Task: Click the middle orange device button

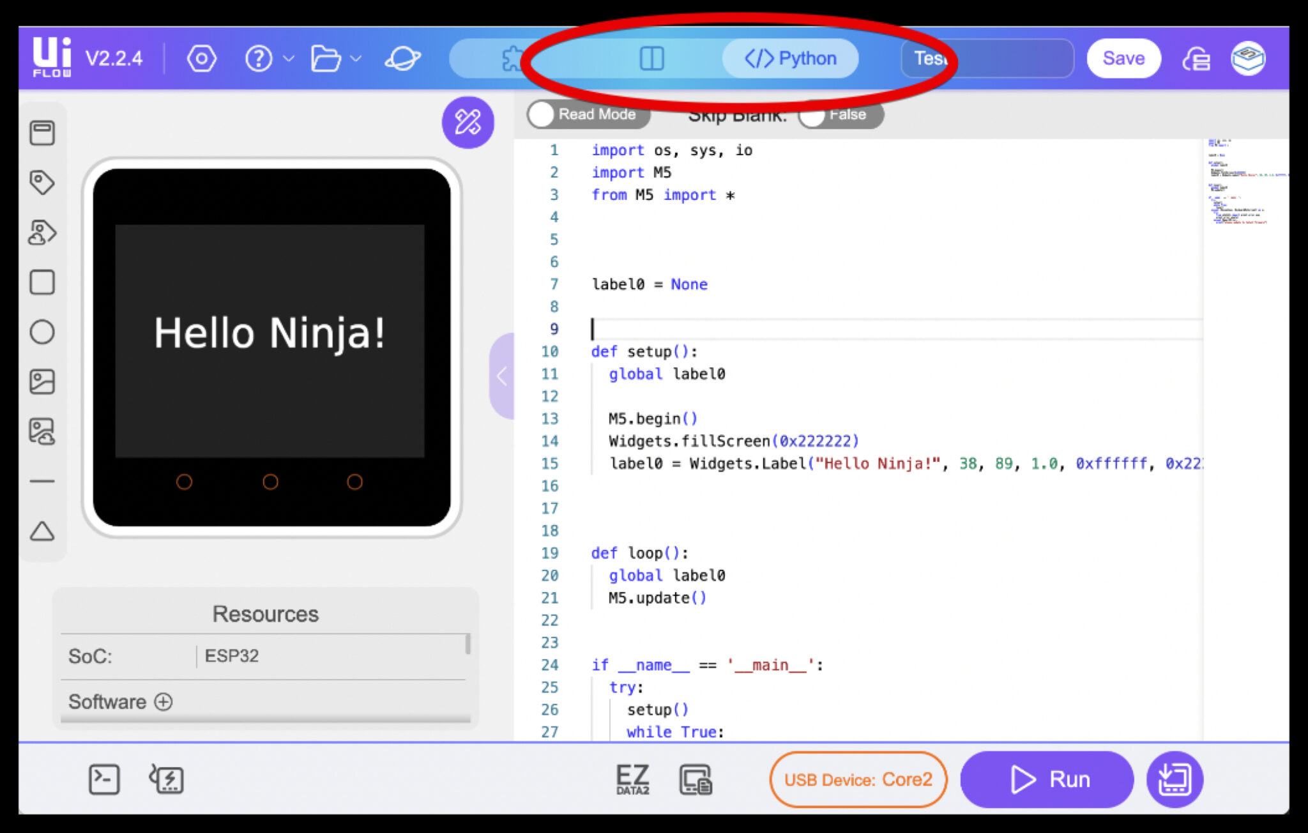Action: tap(270, 482)
